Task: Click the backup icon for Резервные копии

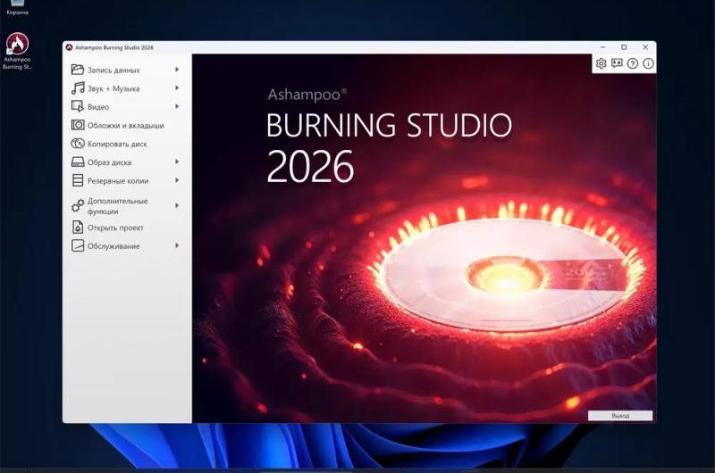Action: point(78,180)
